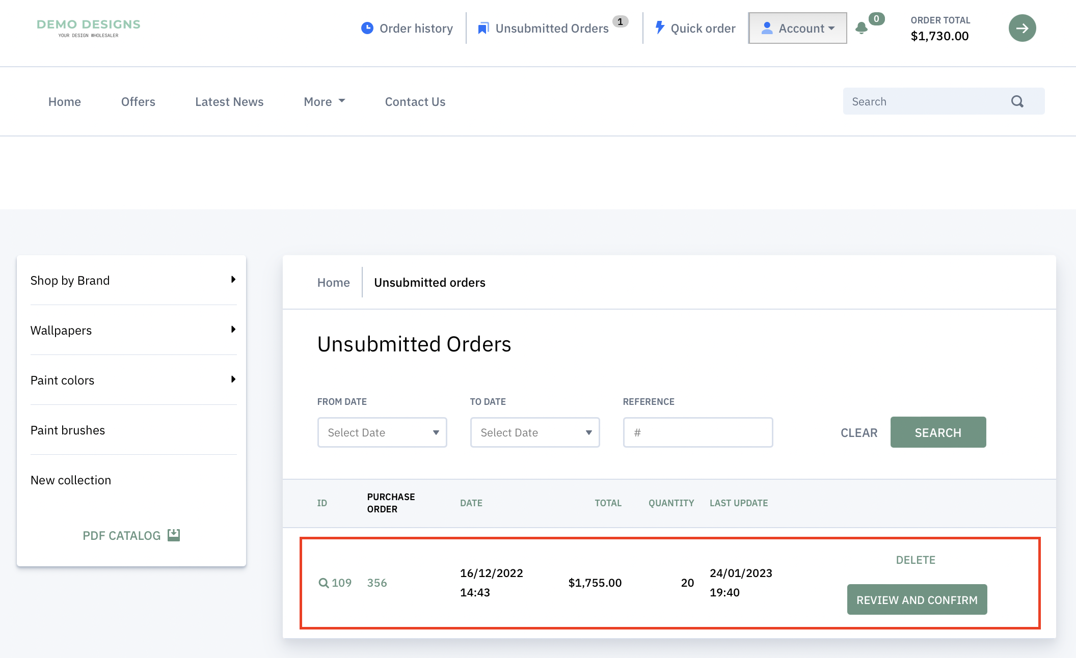Click the Reference number input field
1076x658 pixels.
pos(697,432)
